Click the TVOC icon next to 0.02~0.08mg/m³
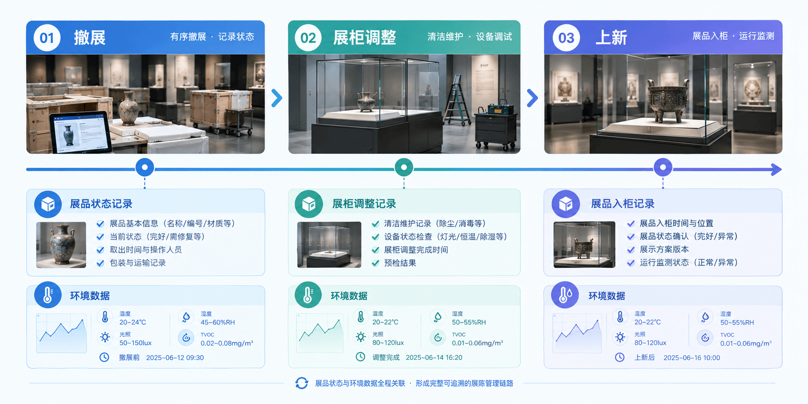The image size is (808, 404). tap(186, 338)
